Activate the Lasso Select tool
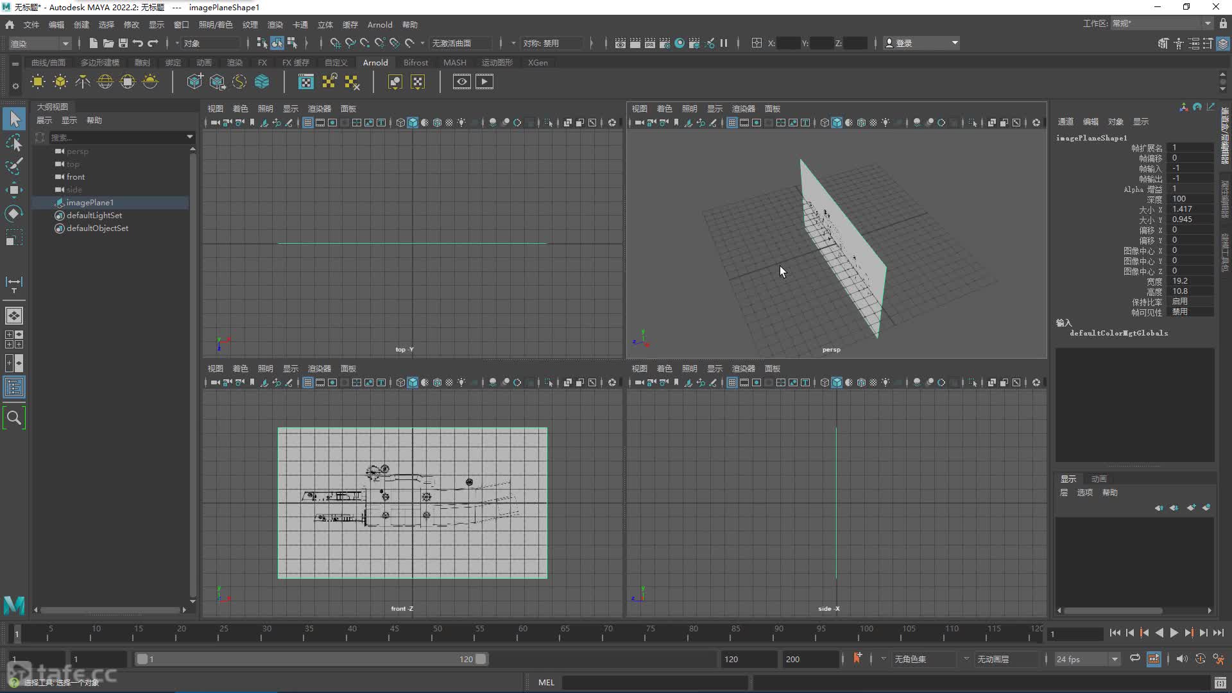The width and height of the screenshot is (1232, 693). [x=14, y=142]
